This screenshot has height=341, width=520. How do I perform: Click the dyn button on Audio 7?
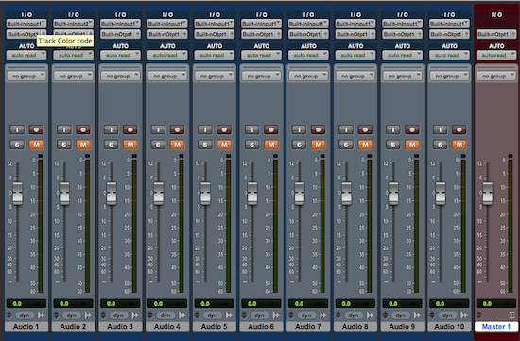click(x=306, y=315)
